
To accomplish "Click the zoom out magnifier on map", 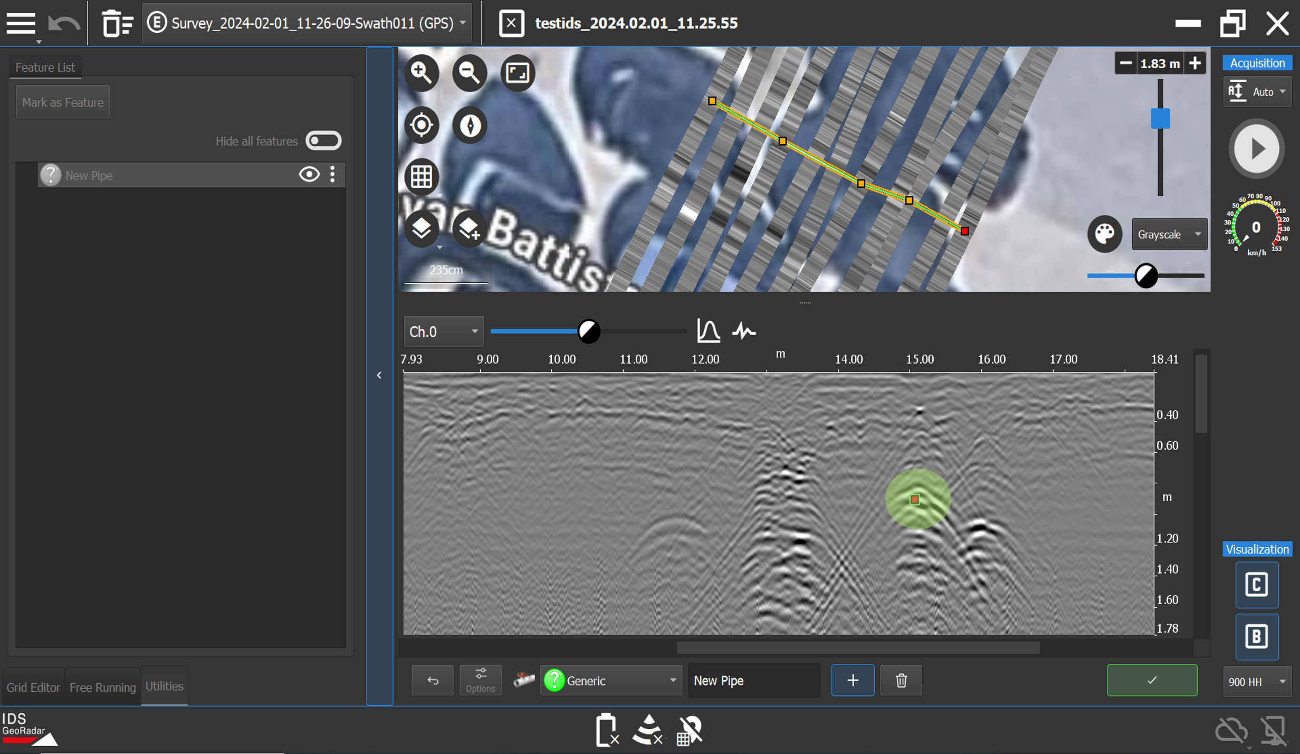I will pyautogui.click(x=469, y=72).
